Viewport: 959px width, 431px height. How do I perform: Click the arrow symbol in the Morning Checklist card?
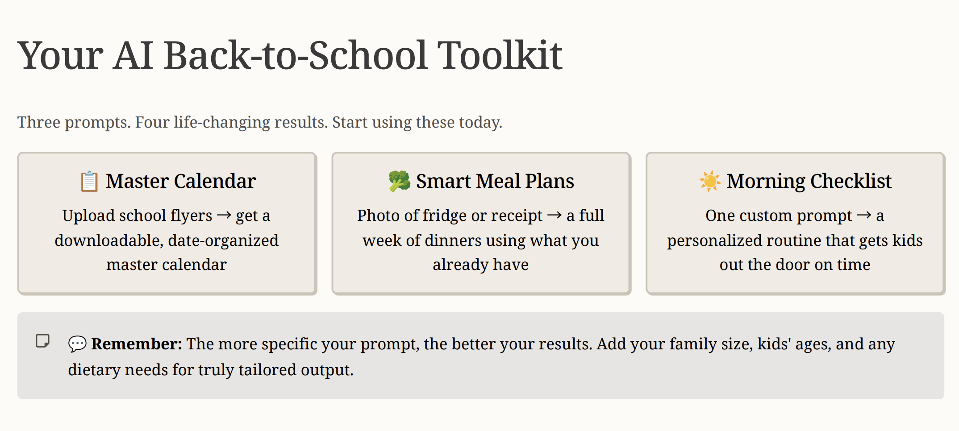point(864,215)
